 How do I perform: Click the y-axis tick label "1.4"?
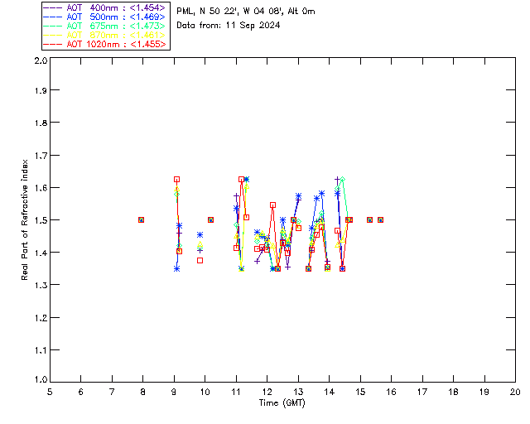tap(41, 253)
